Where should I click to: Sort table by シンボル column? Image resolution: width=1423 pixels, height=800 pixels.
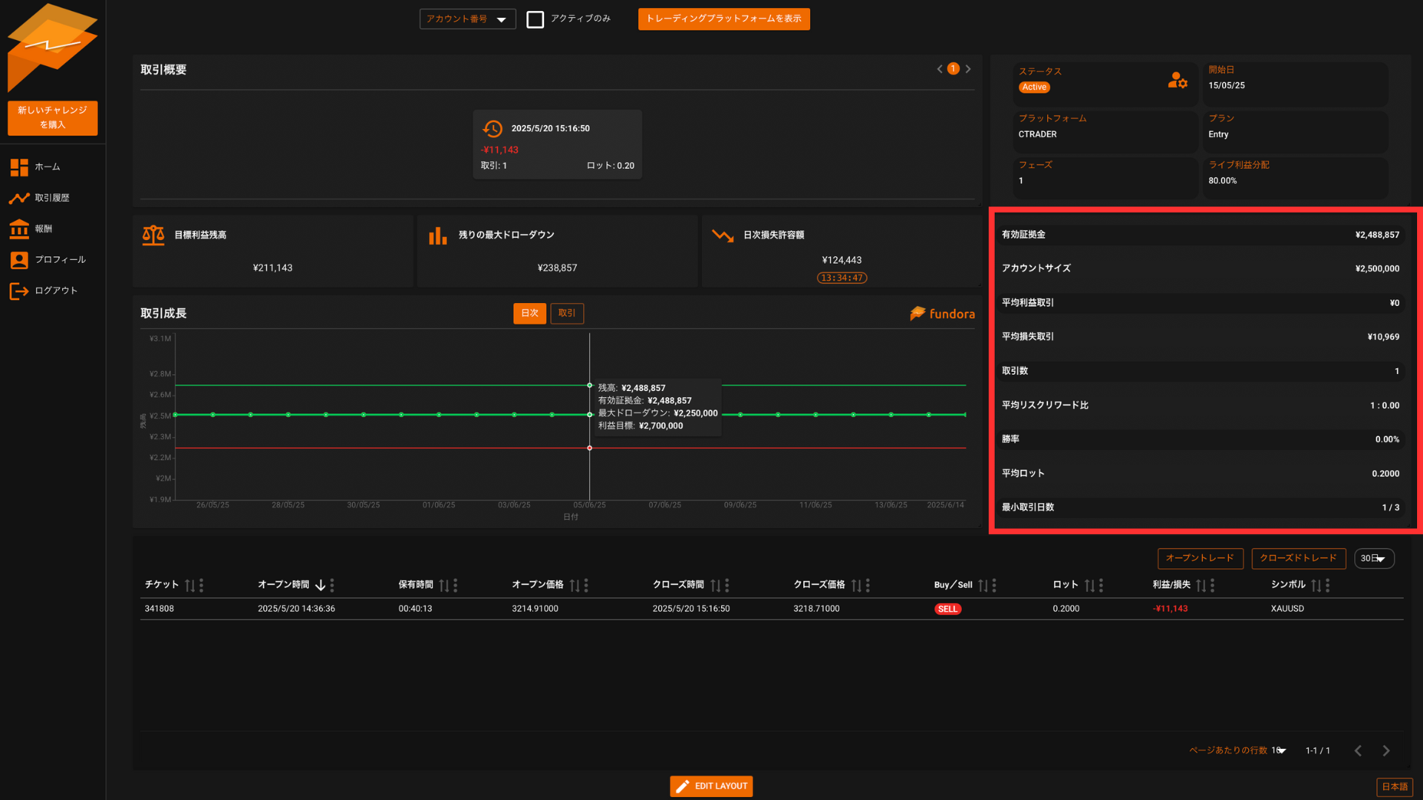(x=1316, y=585)
